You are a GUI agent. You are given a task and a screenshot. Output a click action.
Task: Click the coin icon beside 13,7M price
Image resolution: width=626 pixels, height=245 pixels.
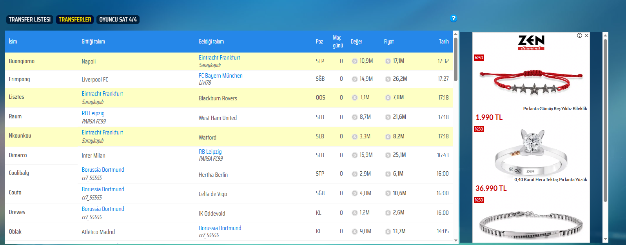coord(388,232)
